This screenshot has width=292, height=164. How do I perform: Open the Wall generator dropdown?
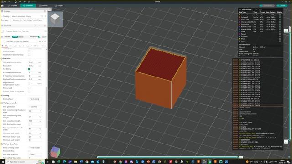click(x=35, y=107)
